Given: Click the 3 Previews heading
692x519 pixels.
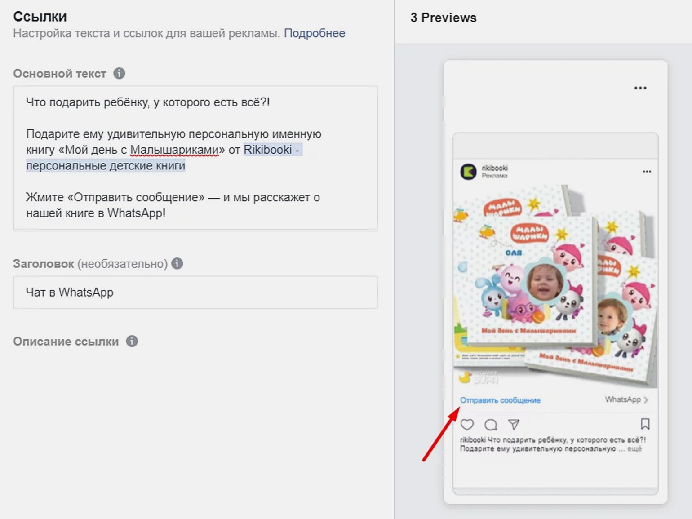Looking at the screenshot, I should pyautogui.click(x=443, y=18).
